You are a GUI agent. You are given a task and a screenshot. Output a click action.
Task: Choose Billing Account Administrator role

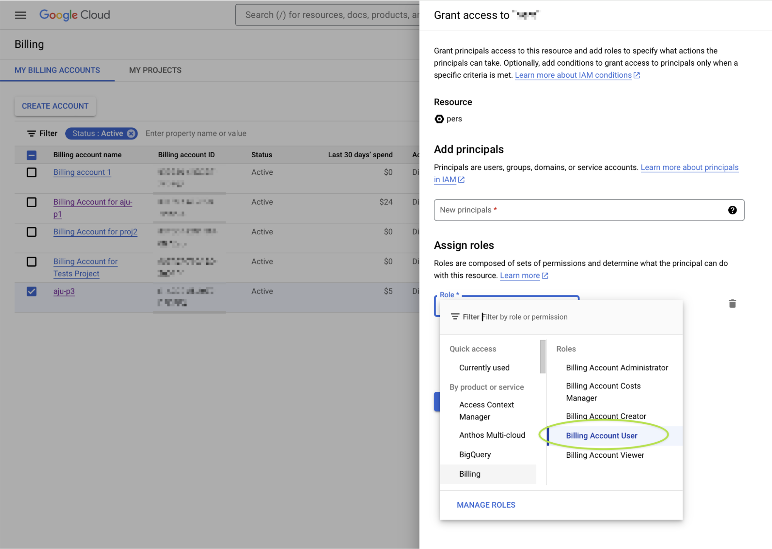click(x=617, y=368)
